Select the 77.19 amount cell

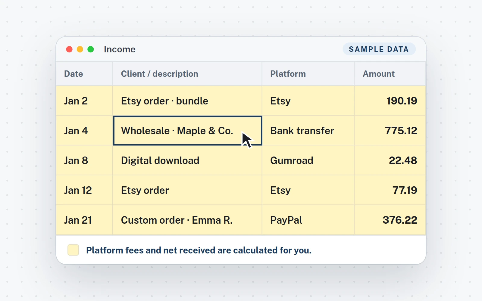click(390, 190)
